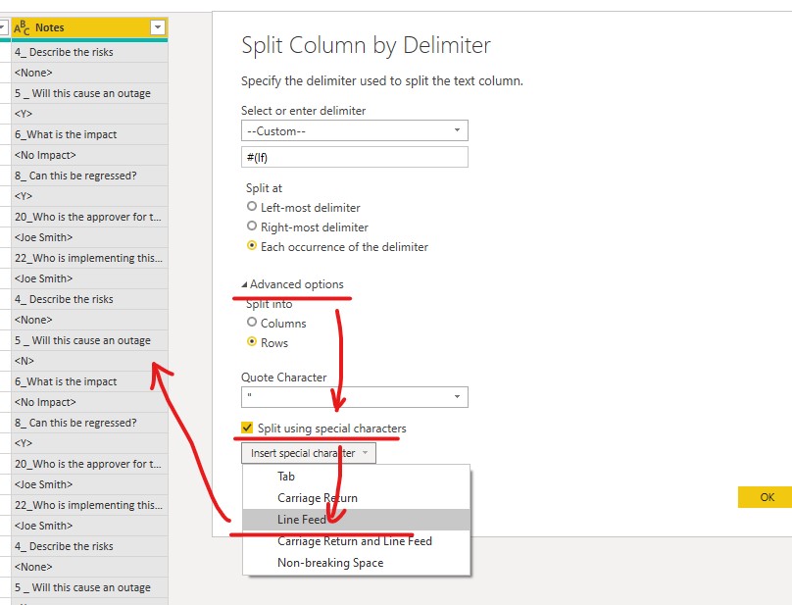Select the <N> cell
Screen dimensions: 792x605
[x=90, y=361]
